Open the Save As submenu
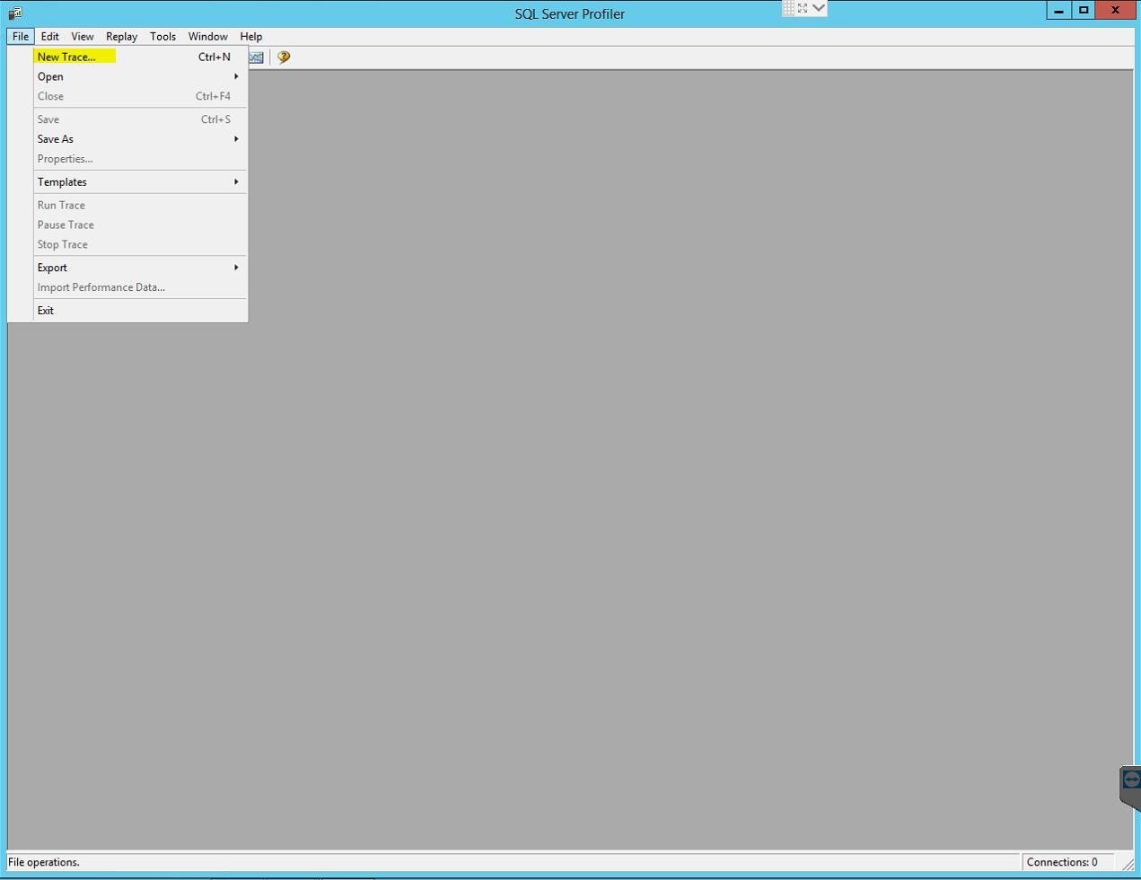 (140, 139)
